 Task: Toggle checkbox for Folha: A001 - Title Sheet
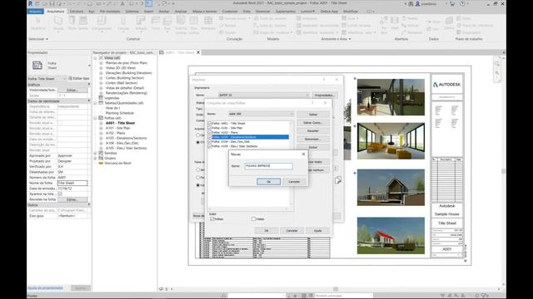pos(210,124)
